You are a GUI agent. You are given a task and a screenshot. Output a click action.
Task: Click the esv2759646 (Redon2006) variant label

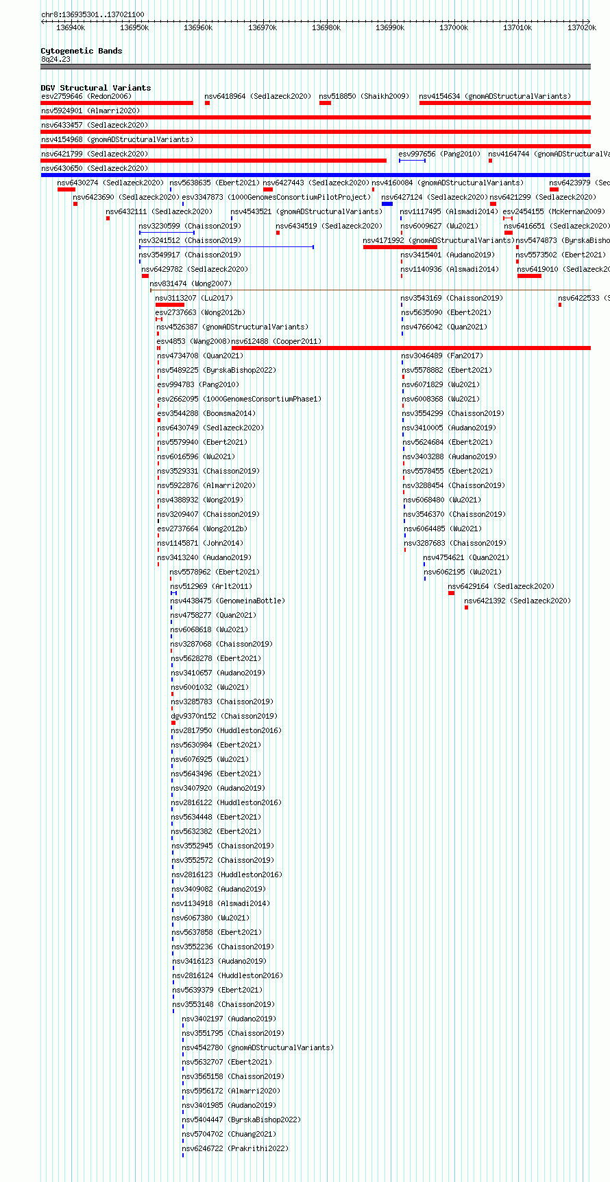click(x=86, y=97)
